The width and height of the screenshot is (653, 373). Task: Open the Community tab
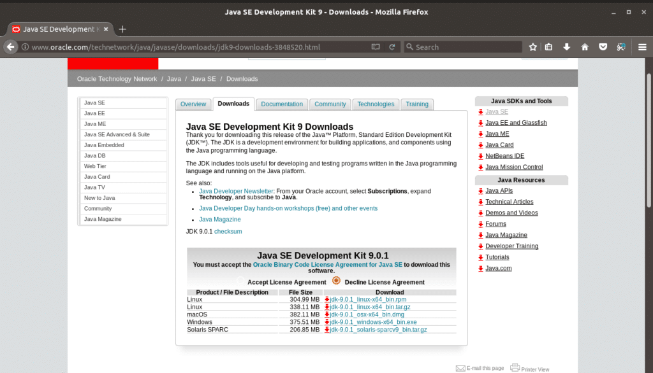tap(330, 104)
